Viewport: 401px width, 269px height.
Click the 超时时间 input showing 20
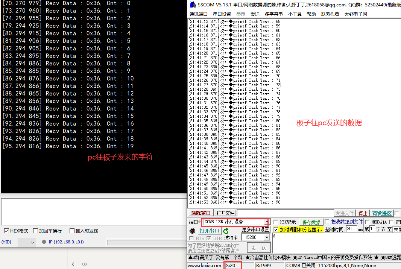pos(351,229)
